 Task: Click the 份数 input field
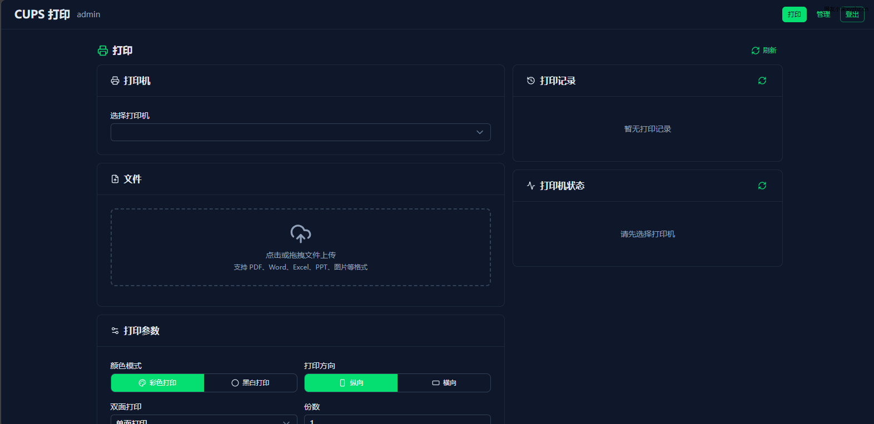click(397, 421)
